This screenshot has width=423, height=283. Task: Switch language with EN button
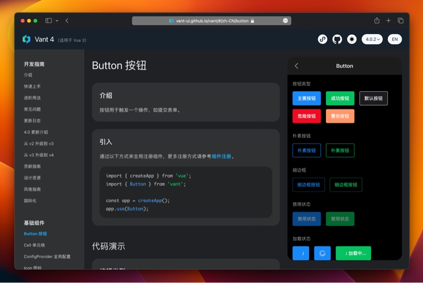(395, 39)
